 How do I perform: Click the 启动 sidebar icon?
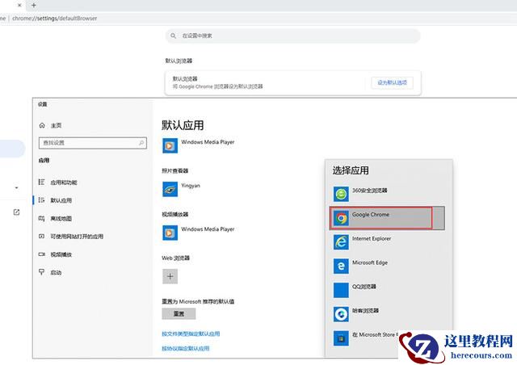point(41,272)
